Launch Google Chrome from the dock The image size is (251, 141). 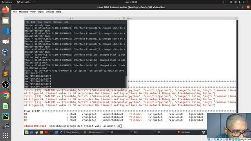point(5,95)
